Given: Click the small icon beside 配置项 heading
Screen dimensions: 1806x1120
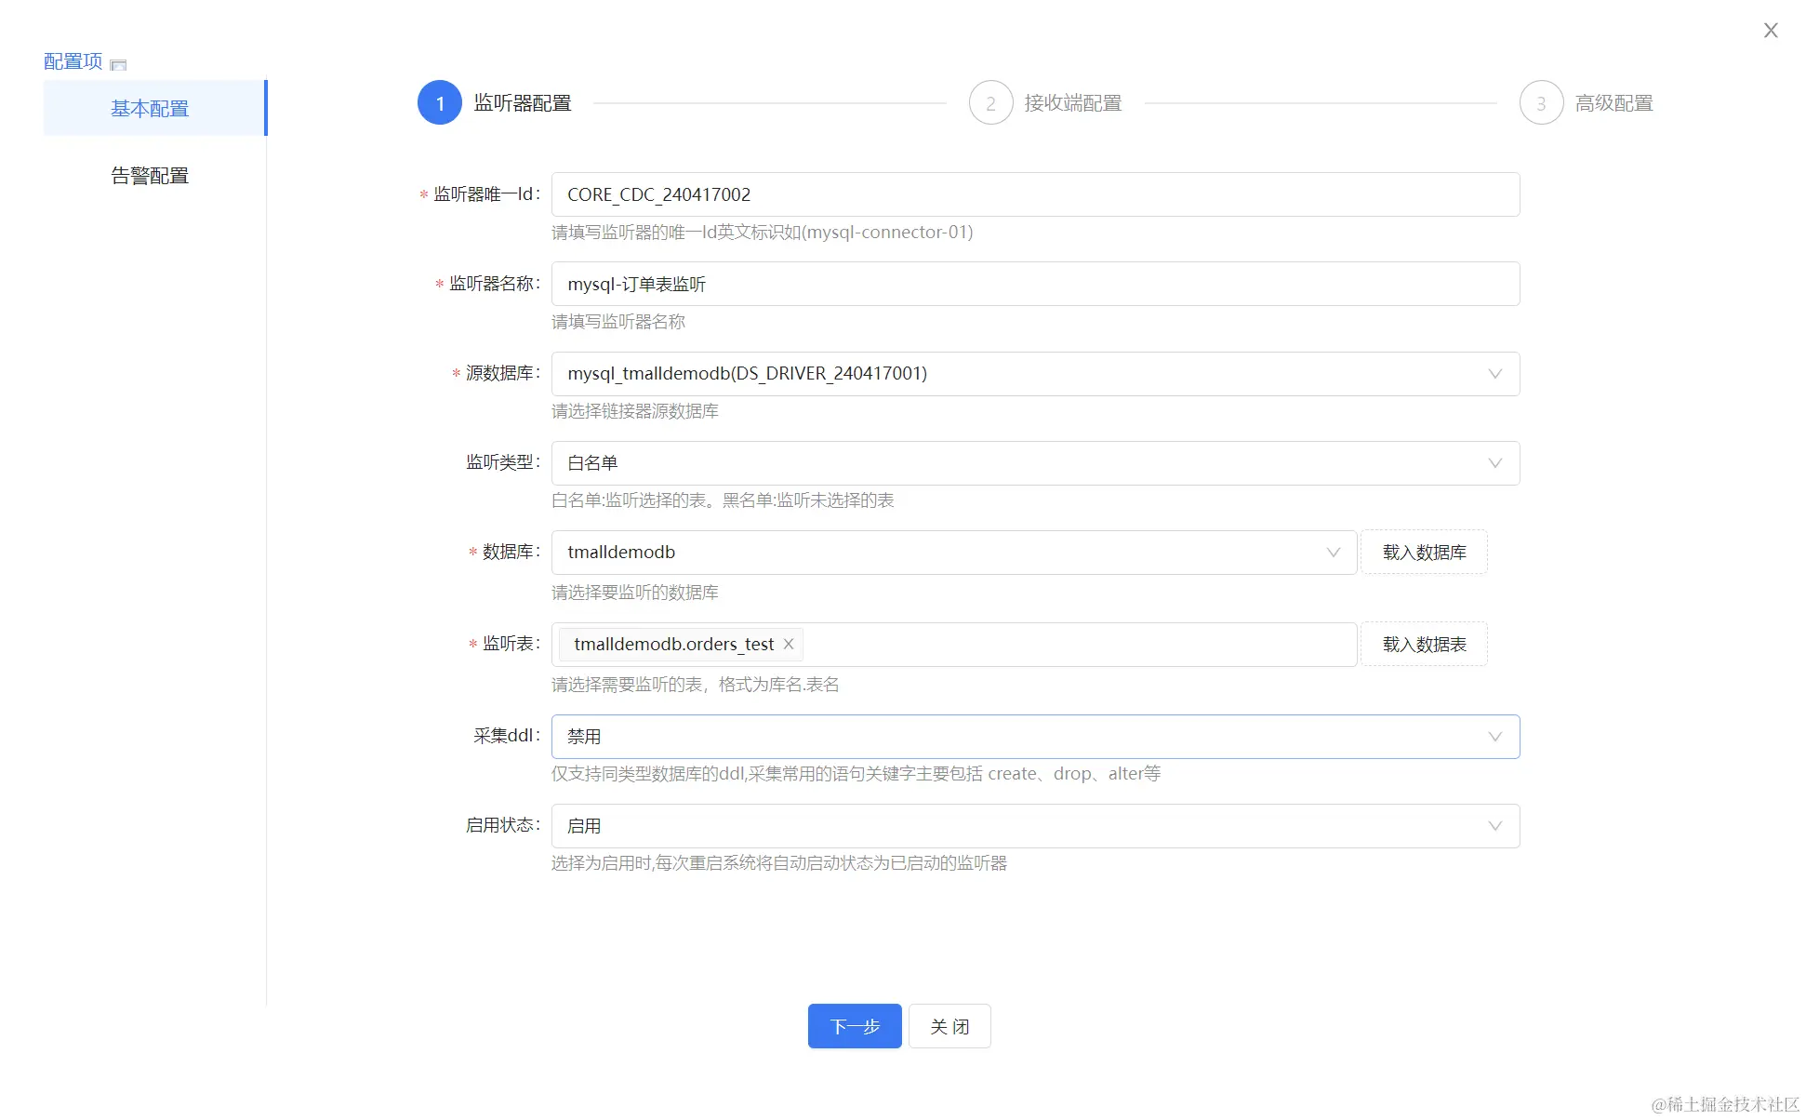Looking at the screenshot, I should (x=118, y=64).
